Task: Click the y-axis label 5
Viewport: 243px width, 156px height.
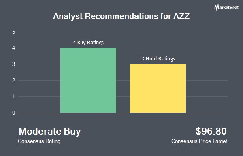Action: point(14,32)
